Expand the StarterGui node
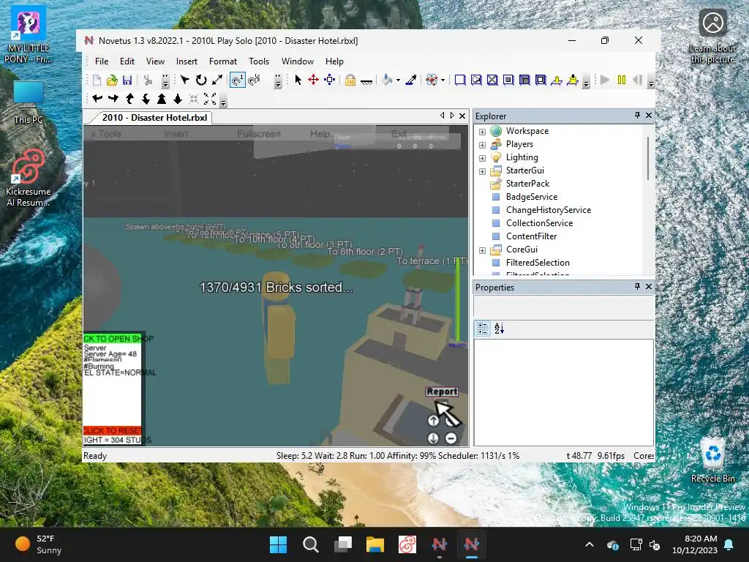Screen dimensions: 749x562 [x=482, y=171]
